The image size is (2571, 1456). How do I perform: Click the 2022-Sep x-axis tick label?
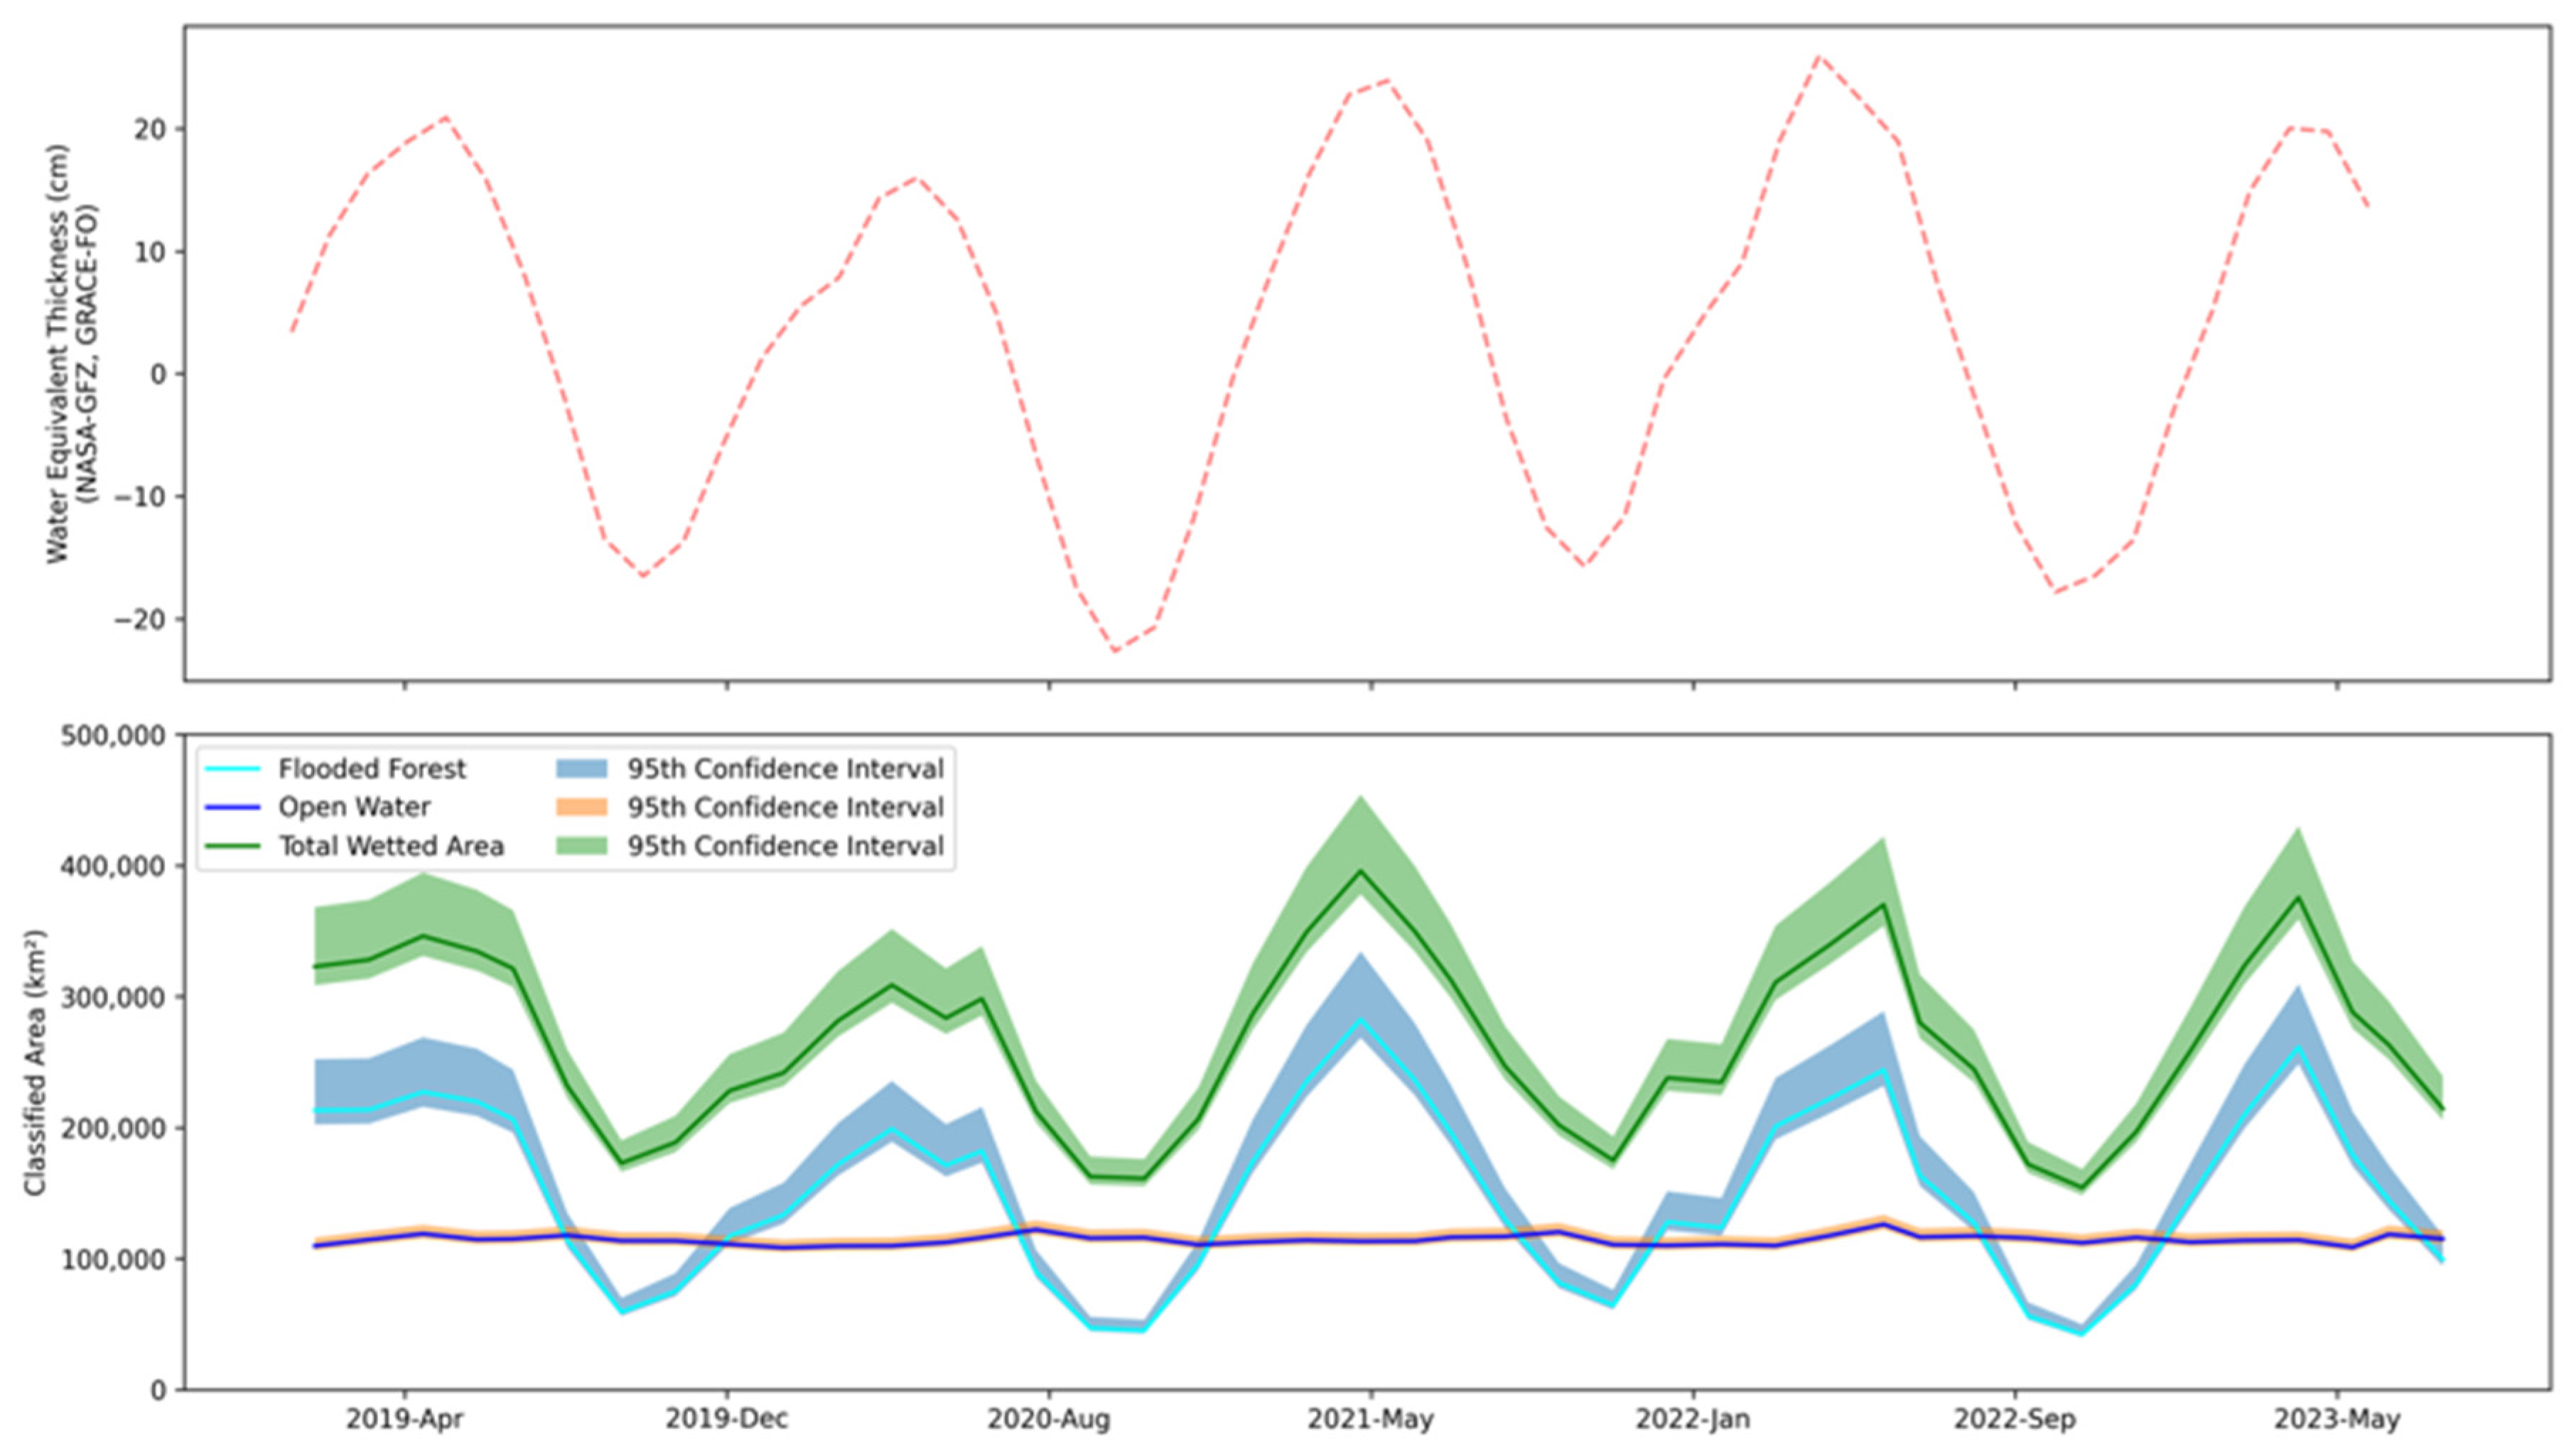[x=2015, y=1419]
